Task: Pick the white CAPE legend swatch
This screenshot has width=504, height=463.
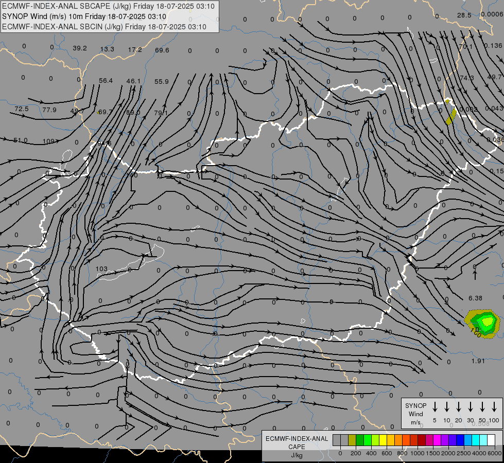Action: (491, 440)
